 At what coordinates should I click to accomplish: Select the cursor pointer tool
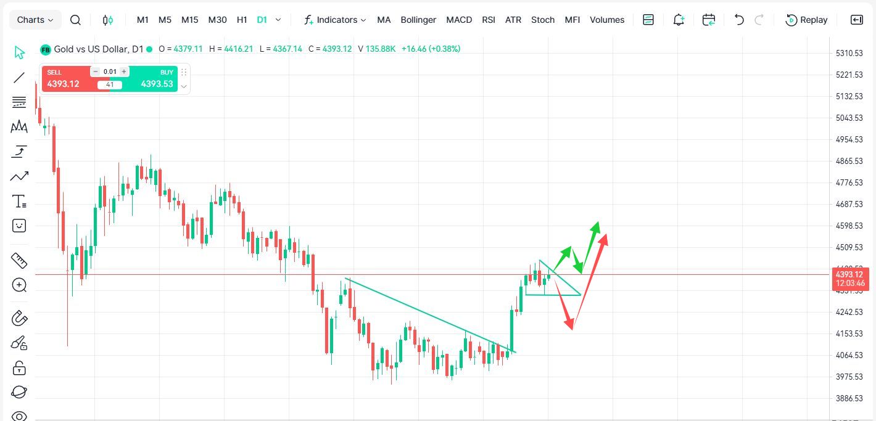click(x=19, y=52)
